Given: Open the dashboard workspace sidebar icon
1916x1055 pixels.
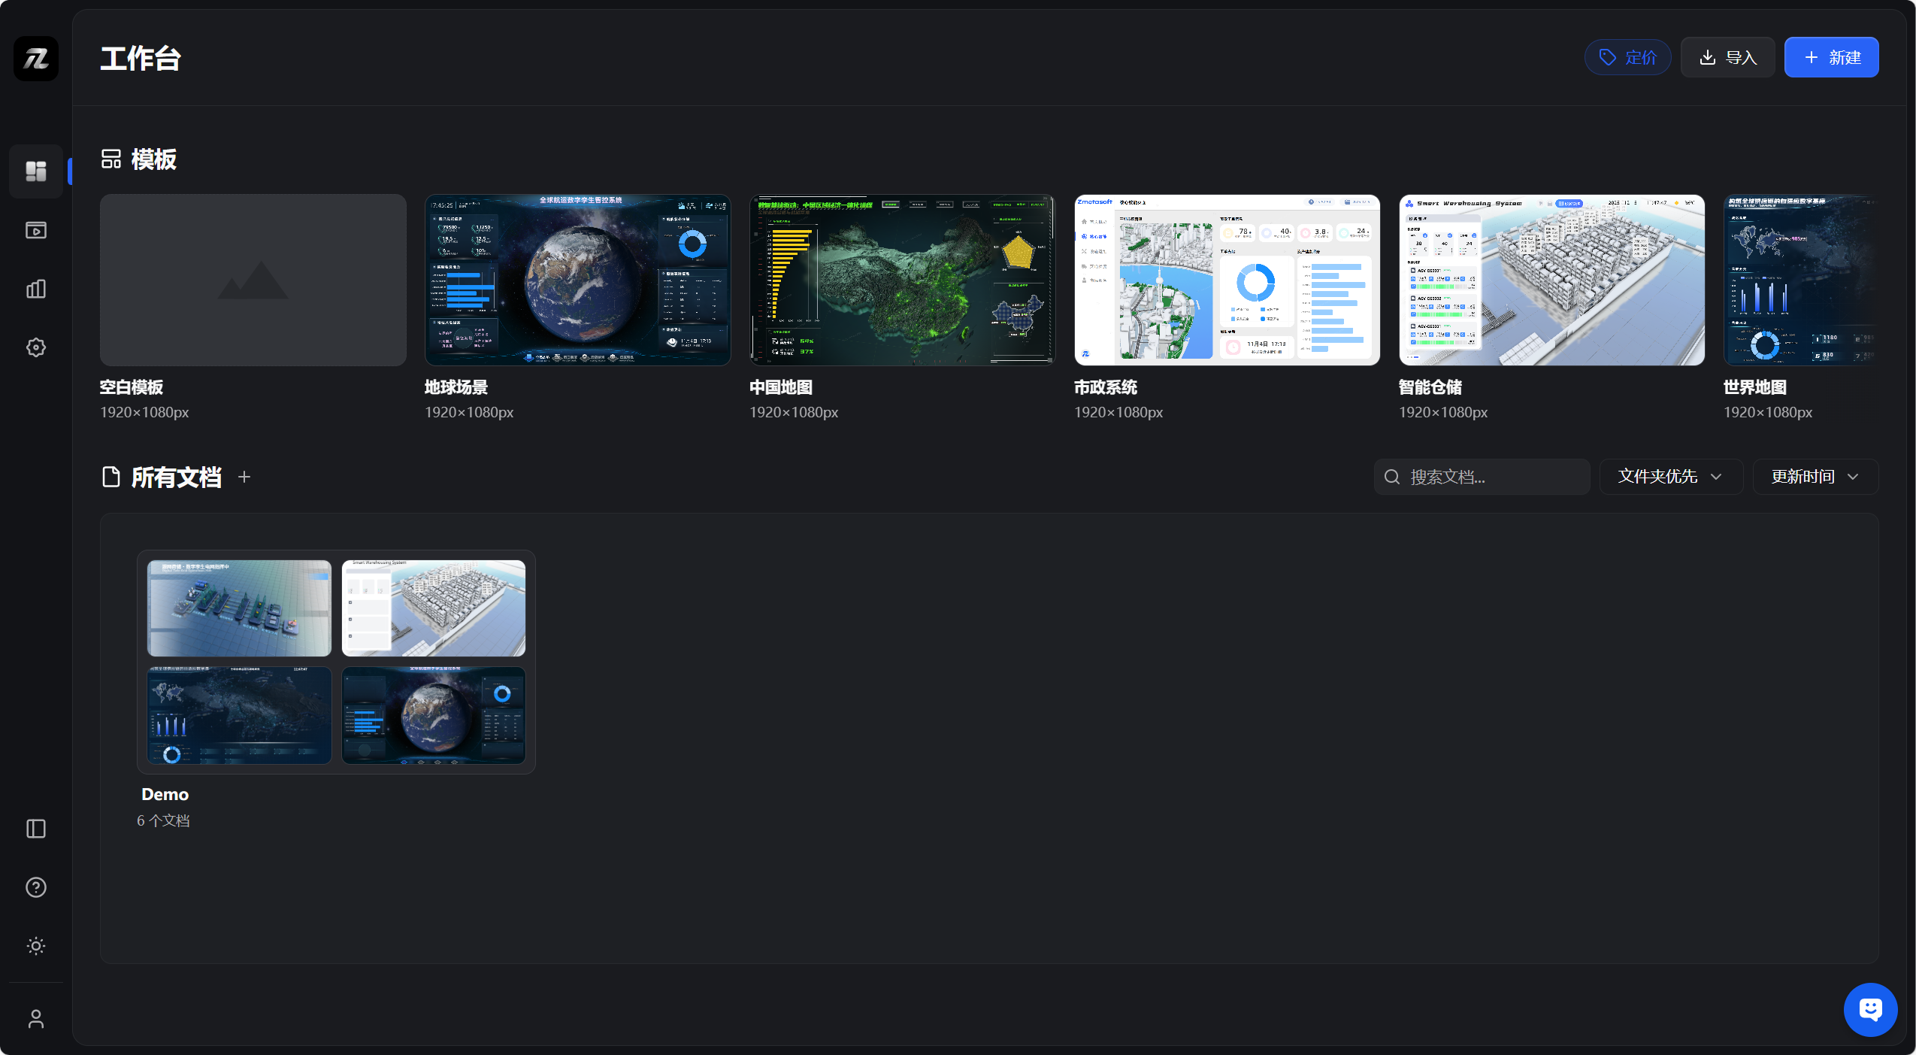Looking at the screenshot, I should pos(36,171).
